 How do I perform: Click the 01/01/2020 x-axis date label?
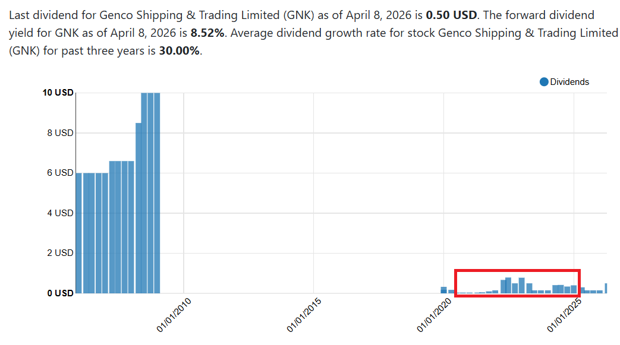(433, 314)
